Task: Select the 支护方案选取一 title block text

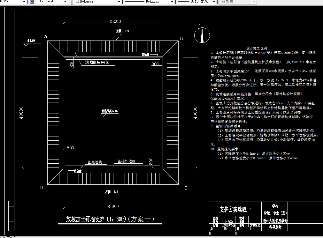Action: 235,209
